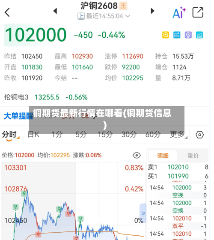
Task: Open the 伦铜电3 quote row
Action: pyautogui.click(x=105, y=97)
